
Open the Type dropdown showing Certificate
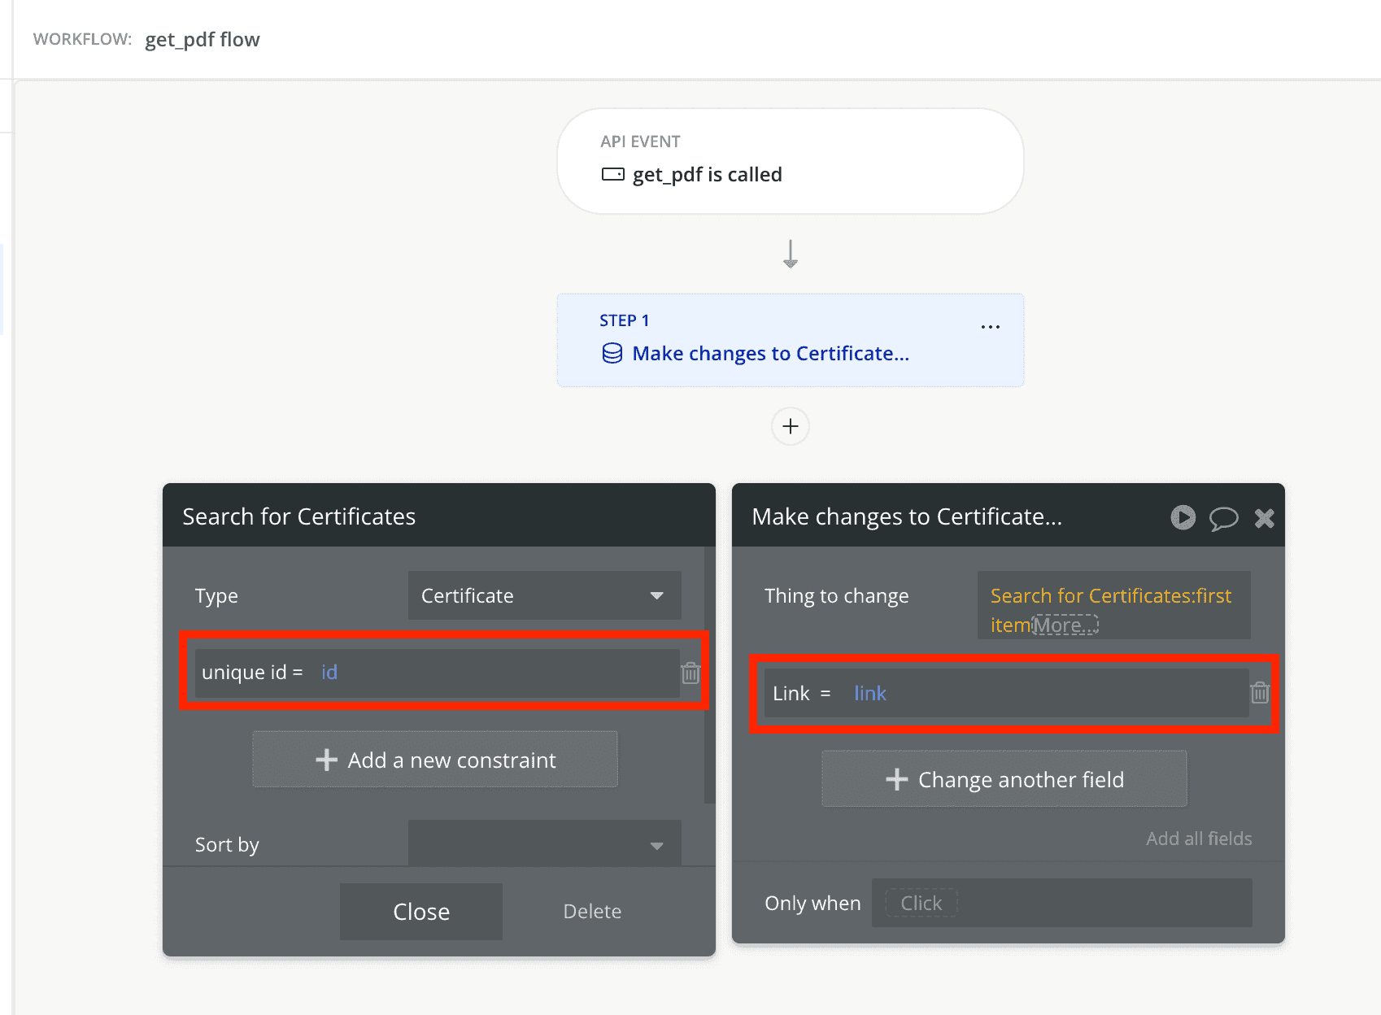coord(544,595)
